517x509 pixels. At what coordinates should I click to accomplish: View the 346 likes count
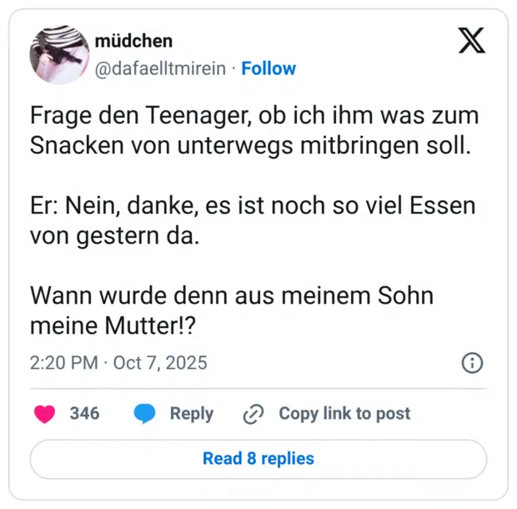coord(84,413)
